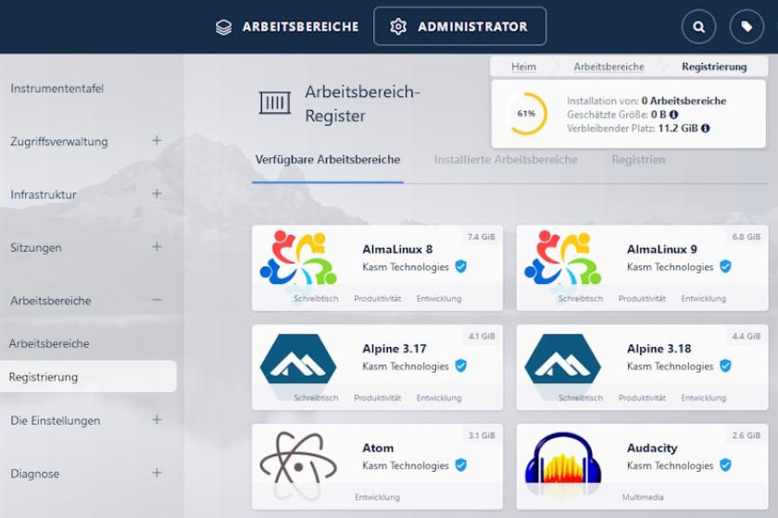Expand Infrastruktur with its plus icon
Image resolution: width=778 pixels, height=518 pixels.
tap(157, 194)
